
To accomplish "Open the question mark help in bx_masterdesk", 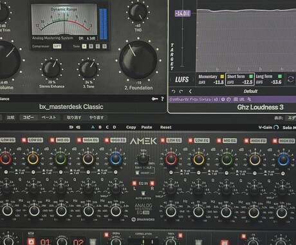I will click(162, 99).
